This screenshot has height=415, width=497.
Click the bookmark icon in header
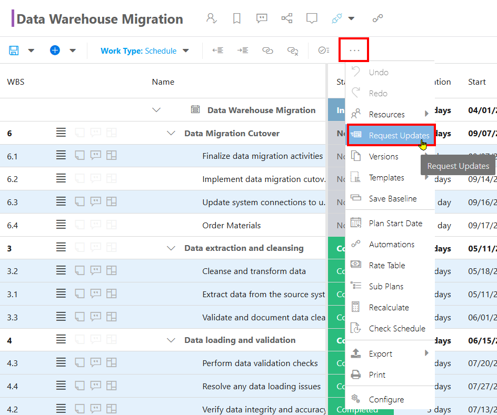(236, 18)
